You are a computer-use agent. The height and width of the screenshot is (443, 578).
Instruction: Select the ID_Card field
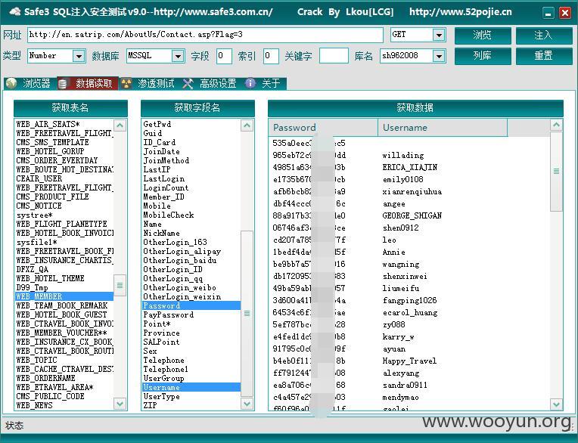(191, 142)
